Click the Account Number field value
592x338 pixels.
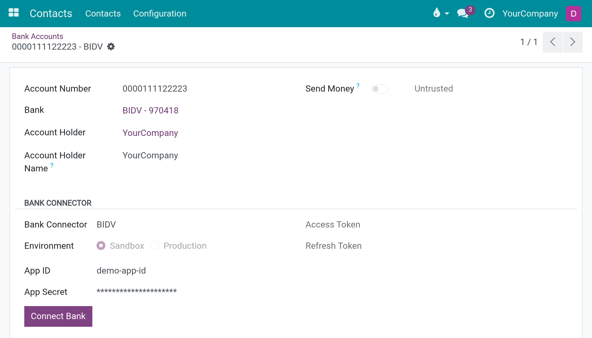(x=155, y=89)
